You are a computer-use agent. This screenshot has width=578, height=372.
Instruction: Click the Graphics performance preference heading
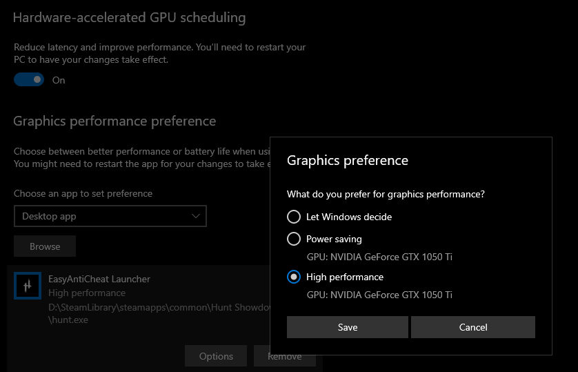click(114, 121)
